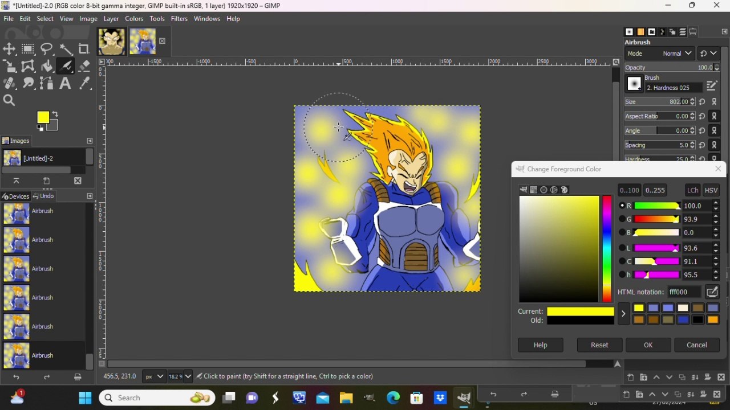Open the Colors menu
The height and width of the screenshot is (410, 730).
pos(134,19)
